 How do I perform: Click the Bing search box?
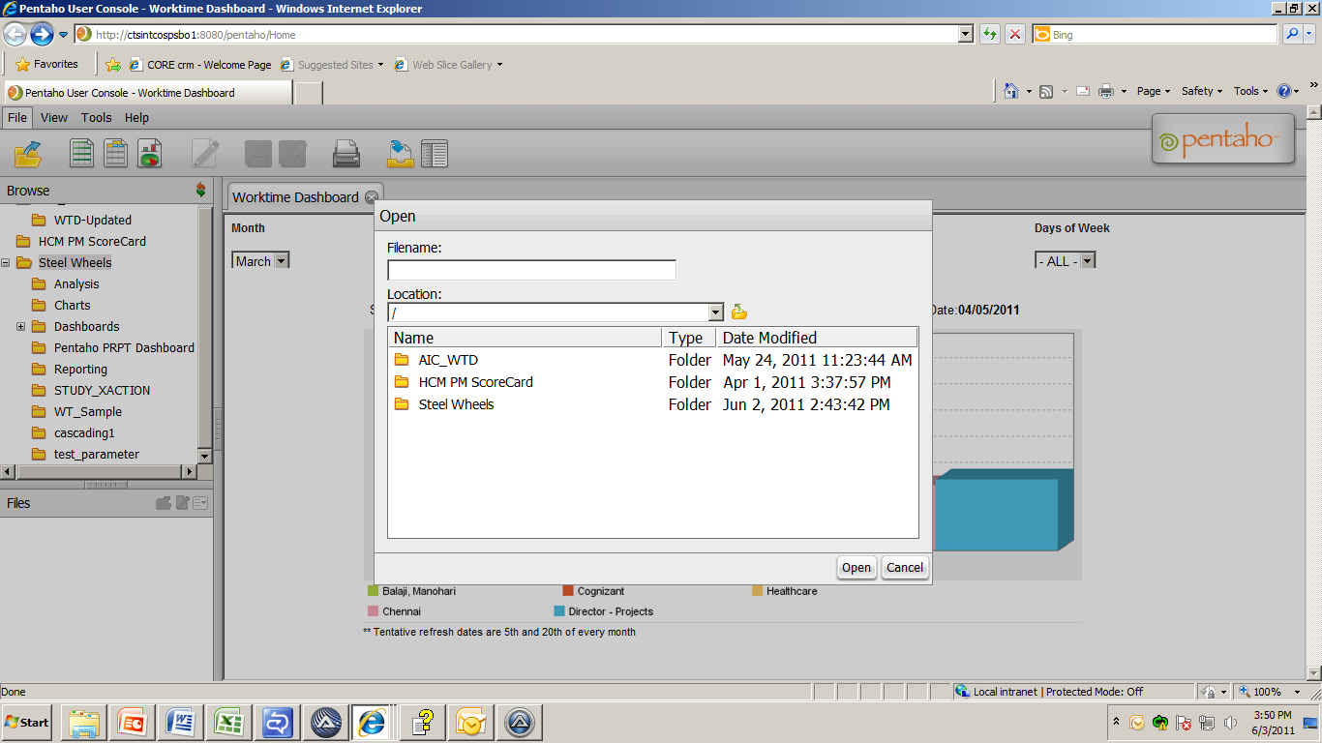pos(1155,34)
